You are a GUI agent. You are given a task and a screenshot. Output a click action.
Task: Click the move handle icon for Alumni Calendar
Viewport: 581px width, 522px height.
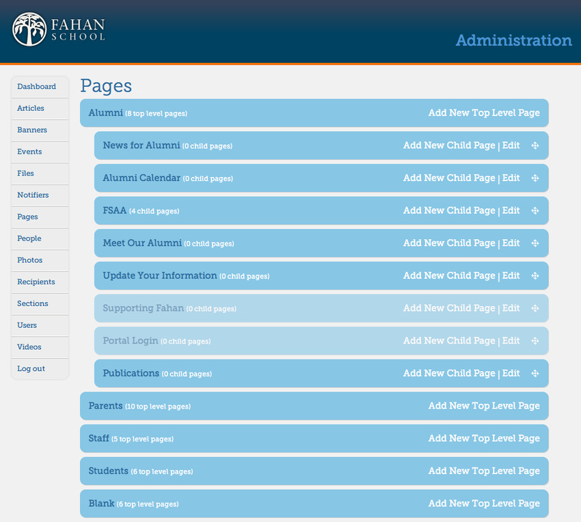[535, 178]
